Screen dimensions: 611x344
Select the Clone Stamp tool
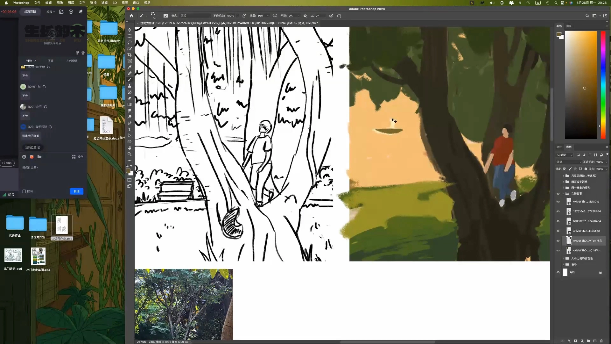click(130, 86)
